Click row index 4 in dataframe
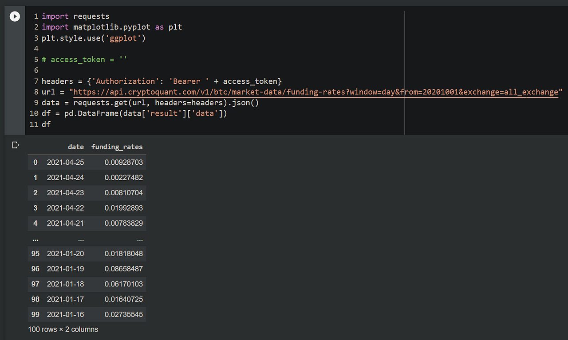Screen dimensions: 568x340 click(x=35, y=223)
